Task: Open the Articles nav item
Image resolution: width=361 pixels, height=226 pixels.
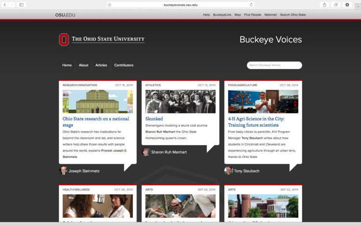Action: tap(101, 65)
